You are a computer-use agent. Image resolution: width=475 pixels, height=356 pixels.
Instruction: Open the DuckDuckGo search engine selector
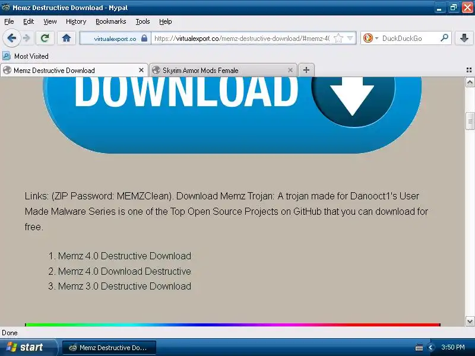pyautogui.click(x=370, y=38)
